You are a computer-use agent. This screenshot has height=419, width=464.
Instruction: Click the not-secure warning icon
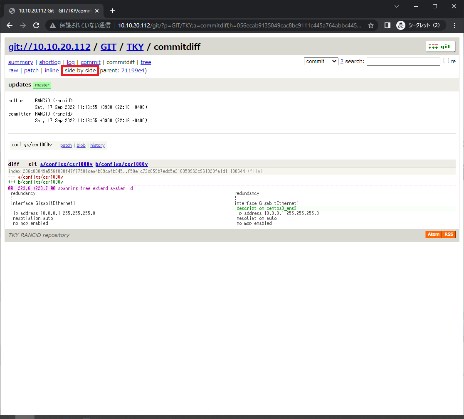tap(53, 25)
